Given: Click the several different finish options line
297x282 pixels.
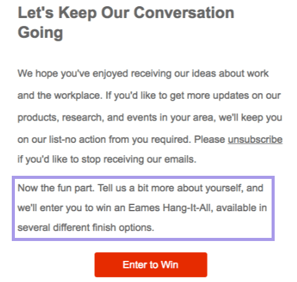Looking at the screenshot, I should pyautogui.click(x=86, y=227).
